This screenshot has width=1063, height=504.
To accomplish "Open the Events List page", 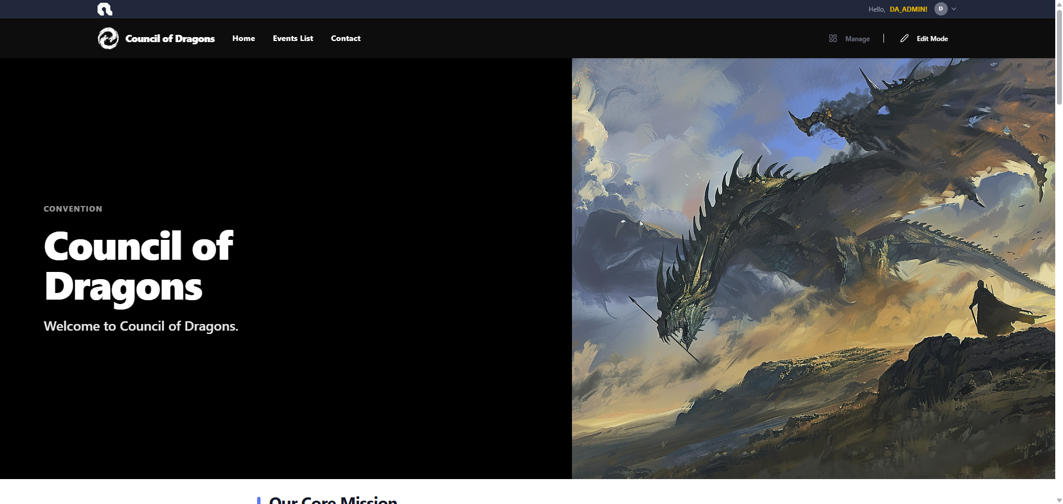I will click(293, 38).
